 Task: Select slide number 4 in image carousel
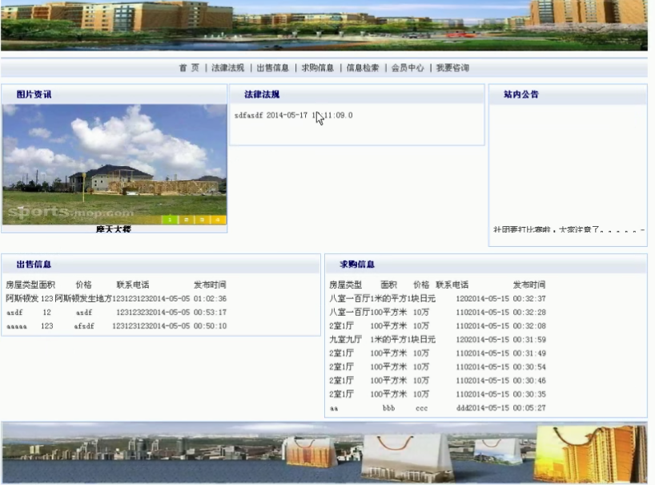218,220
